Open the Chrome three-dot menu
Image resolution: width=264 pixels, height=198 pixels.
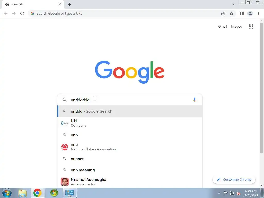258,13
